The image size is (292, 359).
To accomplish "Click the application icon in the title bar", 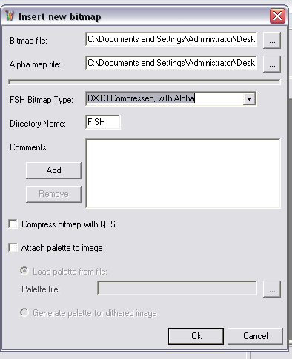I will [x=10, y=16].
